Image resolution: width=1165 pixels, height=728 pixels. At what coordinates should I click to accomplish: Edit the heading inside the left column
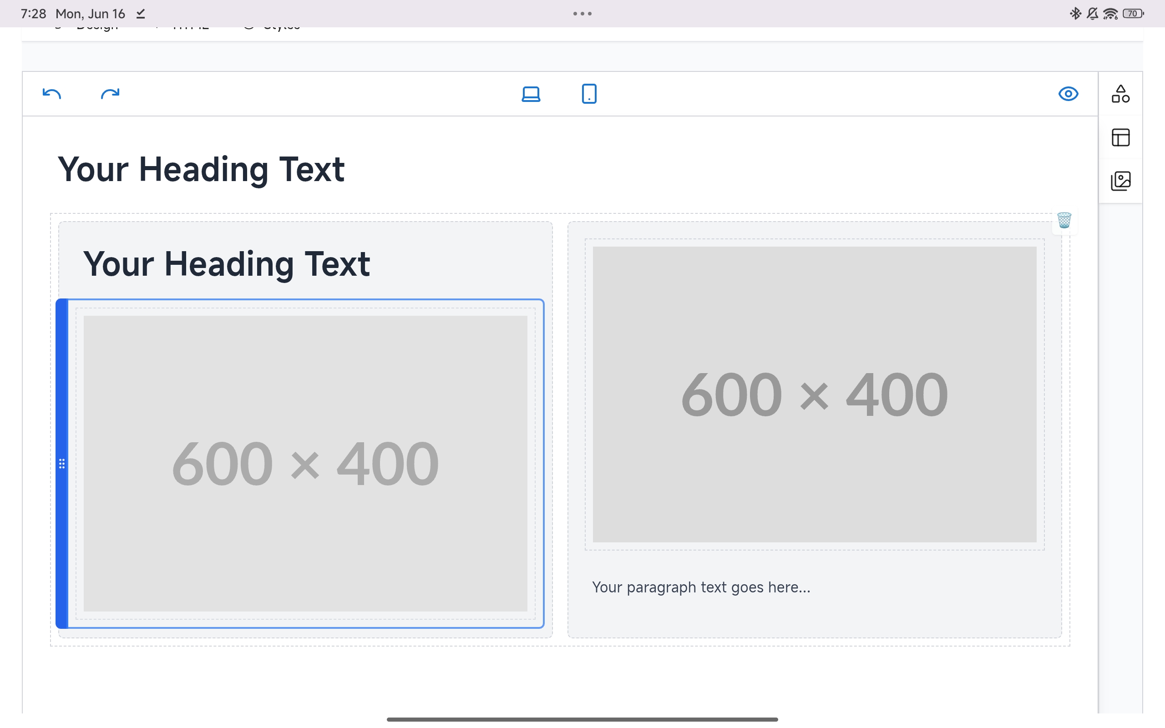227,264
